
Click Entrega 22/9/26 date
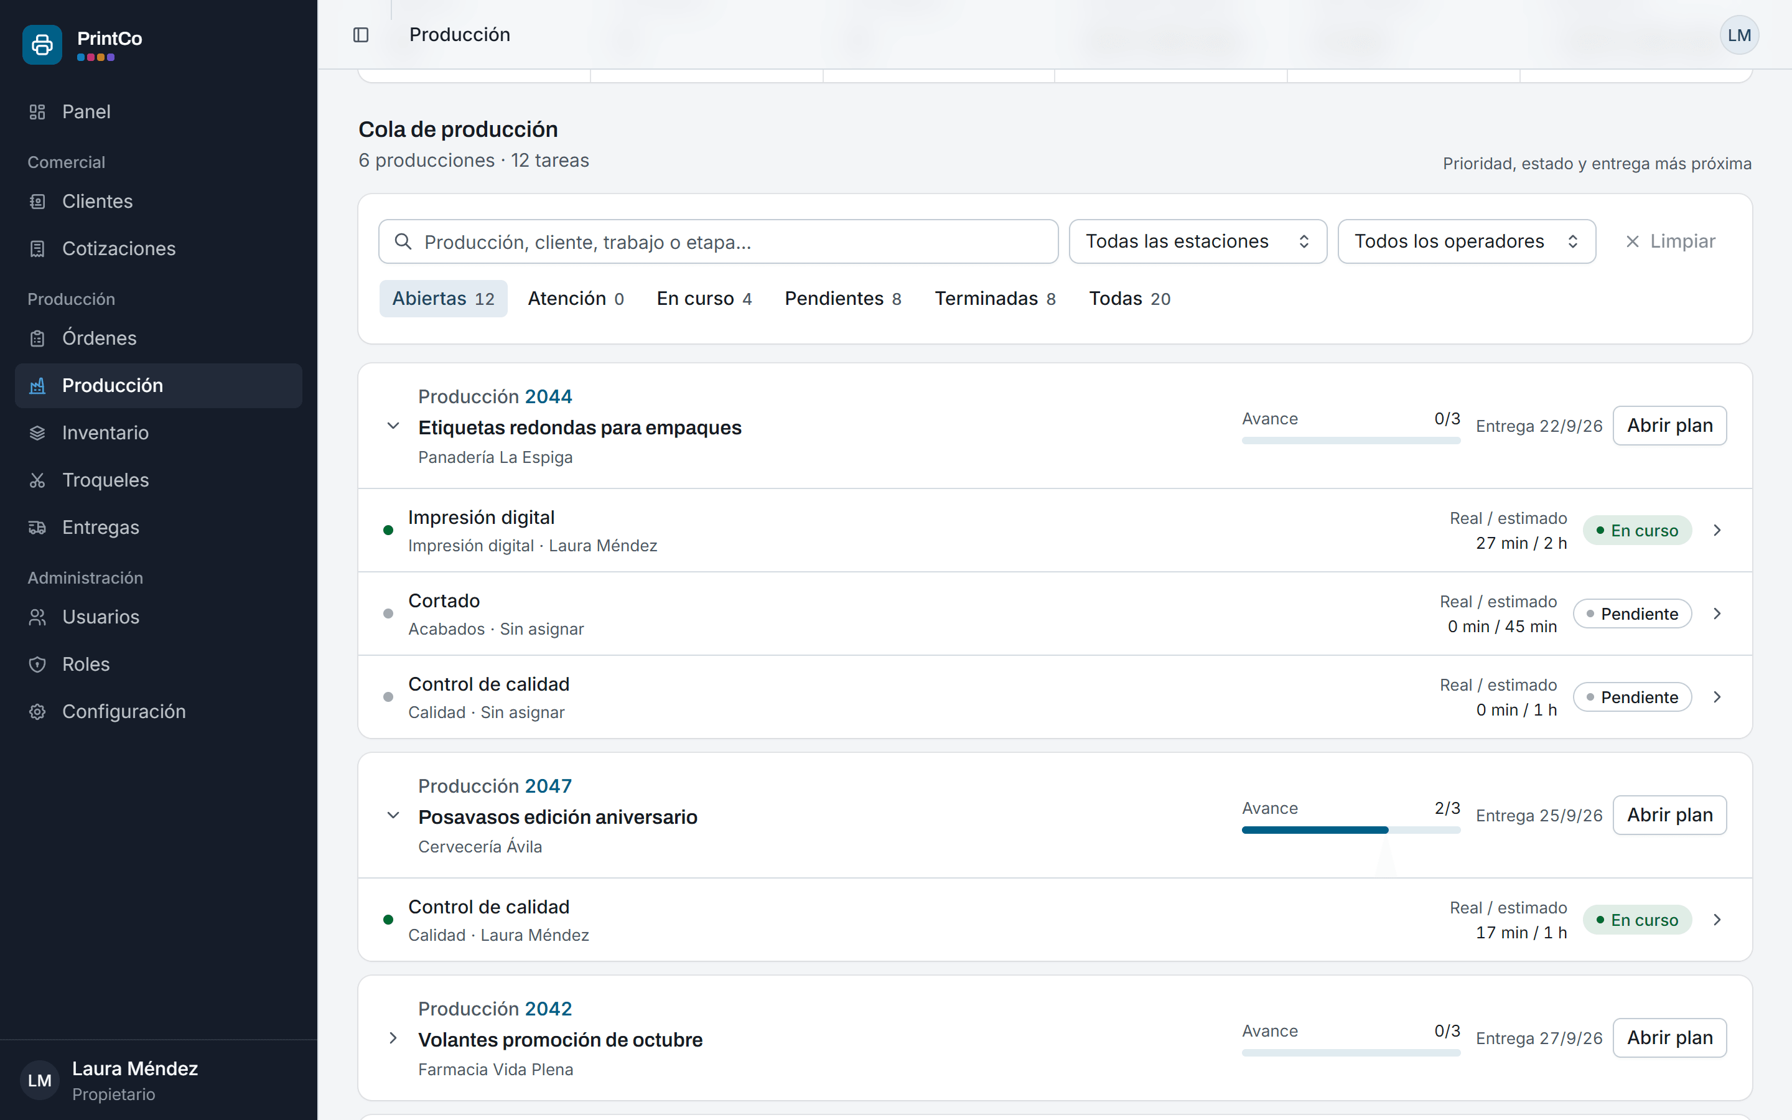click(1539, 427)
